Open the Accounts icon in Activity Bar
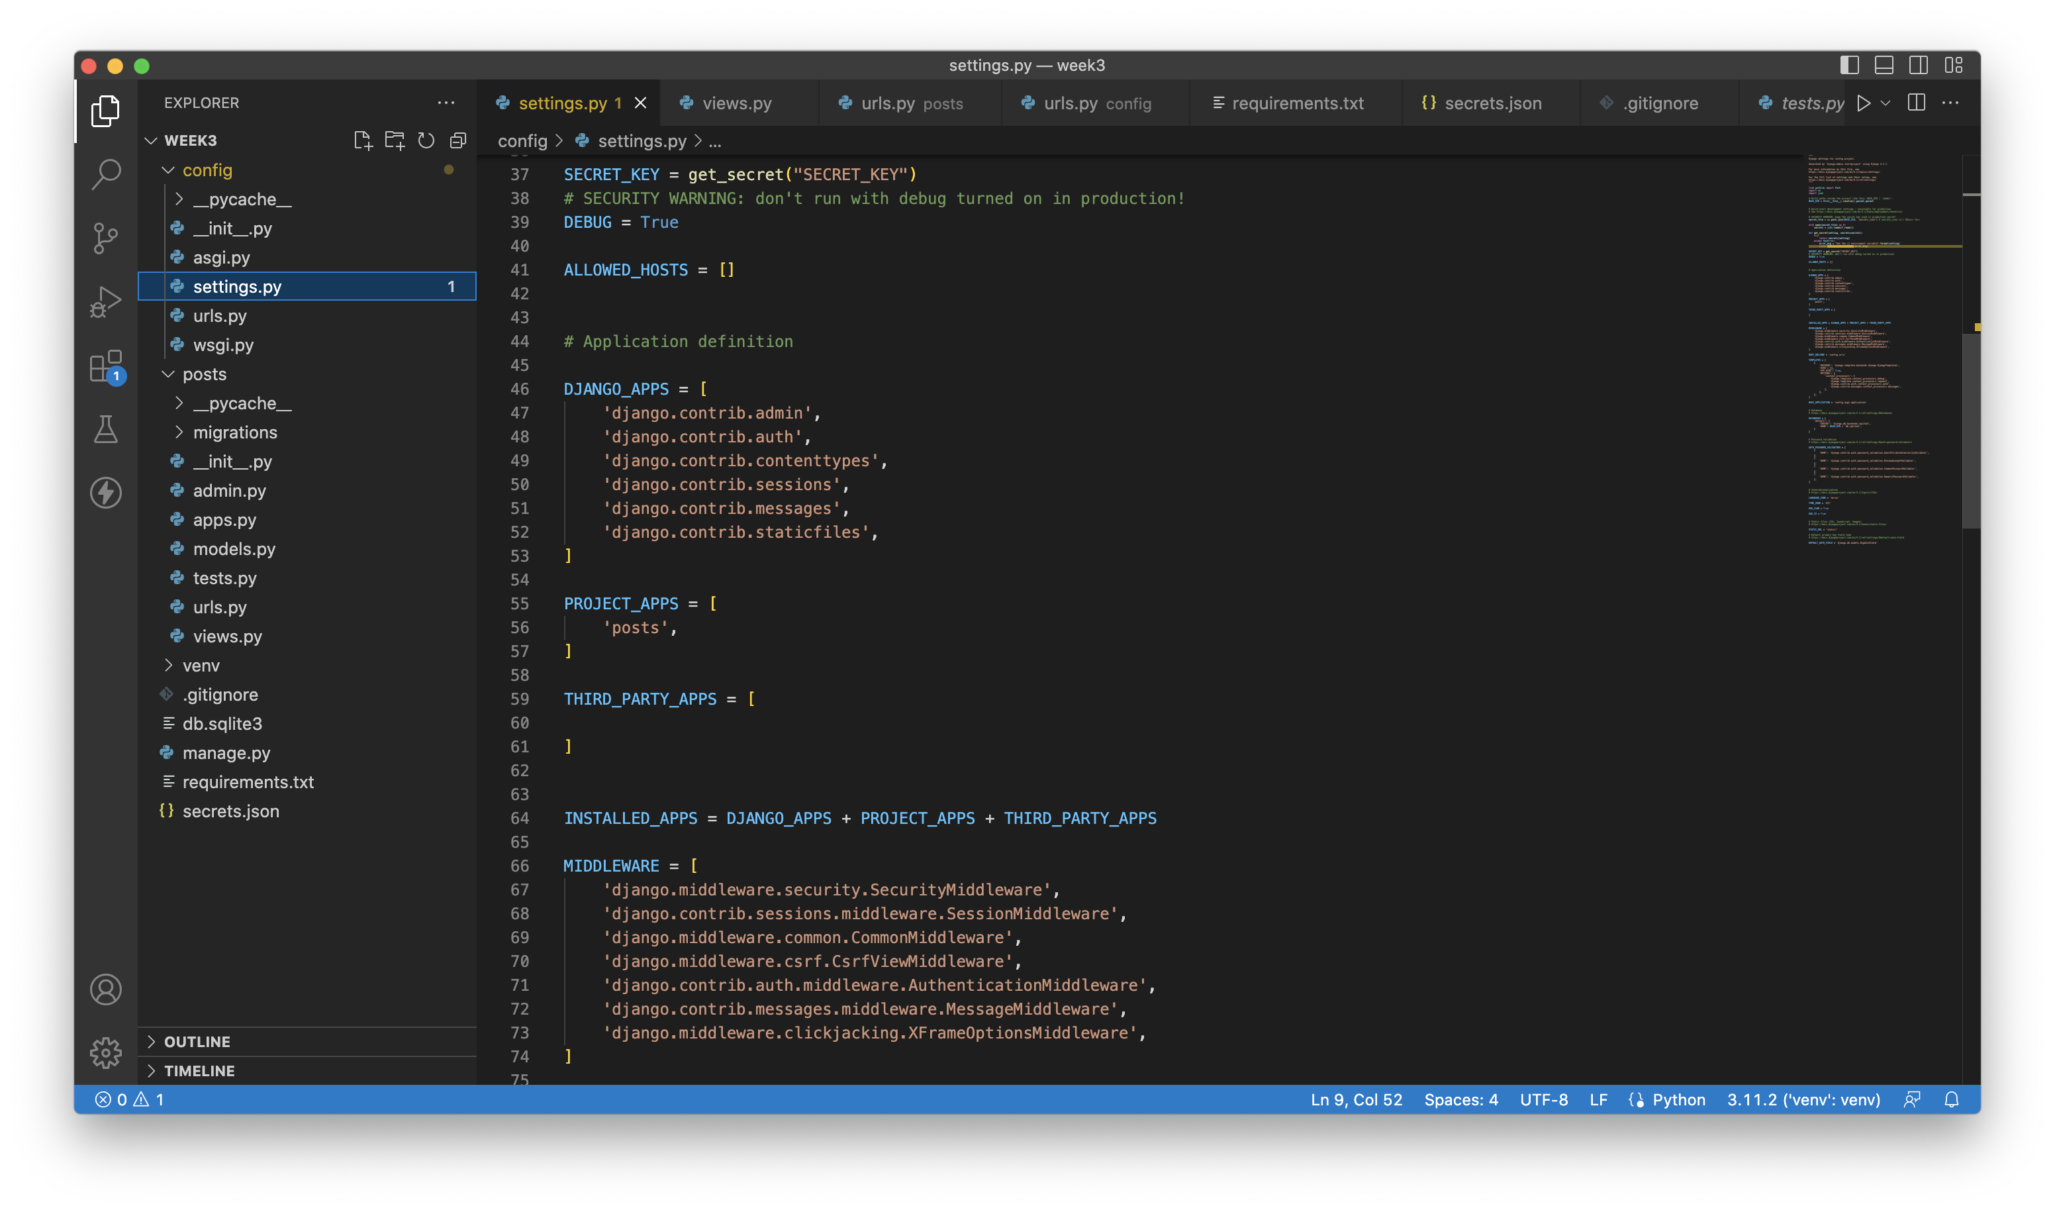2055x1212 pixels. 105,989
